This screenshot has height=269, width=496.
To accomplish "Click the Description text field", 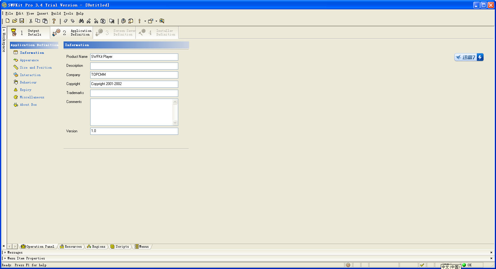I will click(134, 66).
